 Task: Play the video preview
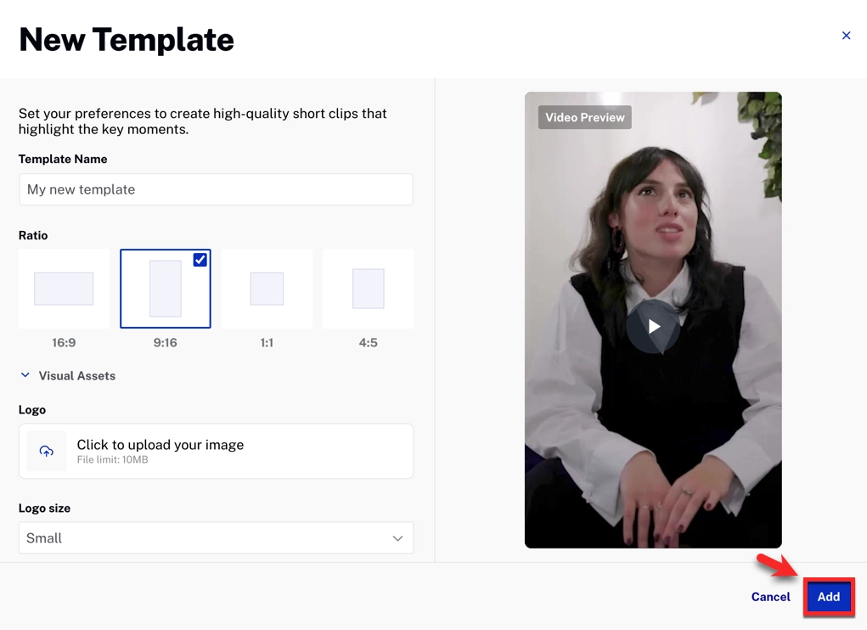click(x=653, y=327)
